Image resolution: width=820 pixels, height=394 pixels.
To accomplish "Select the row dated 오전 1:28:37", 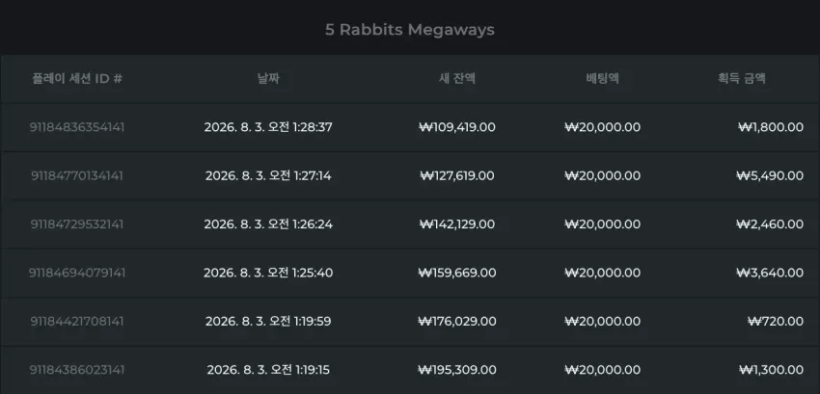I will pyautogui.click(x=410, y=127).
